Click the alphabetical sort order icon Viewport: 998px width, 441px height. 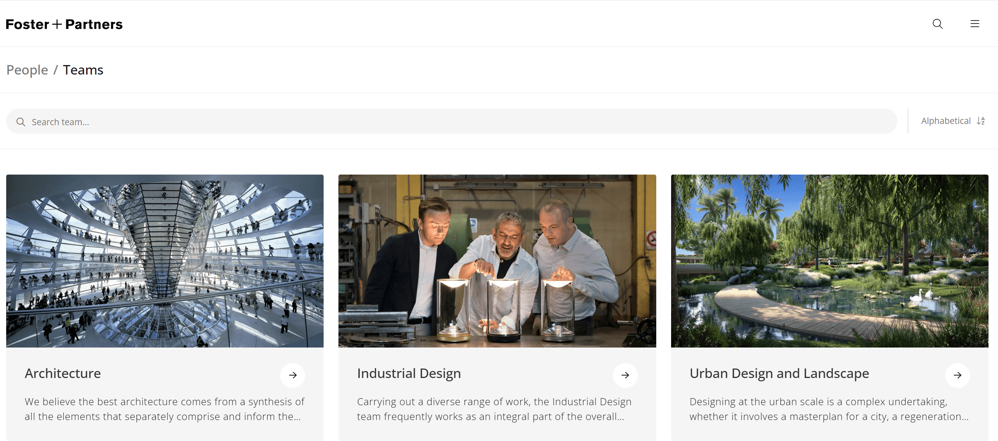[981, 121]
